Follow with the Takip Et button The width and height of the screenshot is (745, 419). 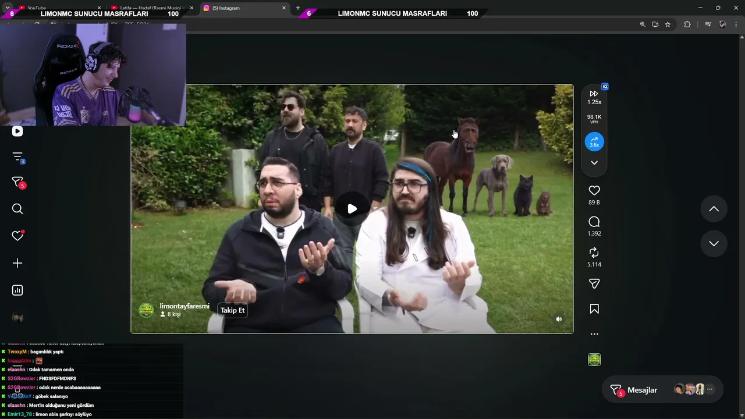click(232, 310)
